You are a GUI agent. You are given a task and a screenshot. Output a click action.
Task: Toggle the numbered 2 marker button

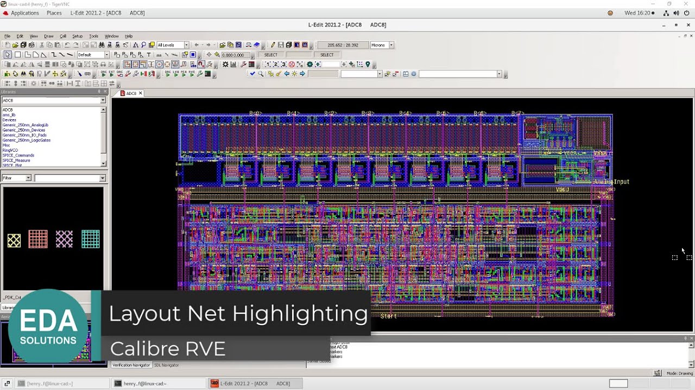pyautogui.click(x=275, y=64)
